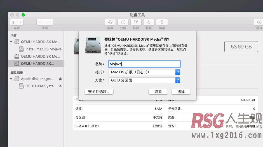Open the scheme (方案) dropdown GUID 分区图
The height and width of the screenshot is (147, 263).
coord(144,80)
